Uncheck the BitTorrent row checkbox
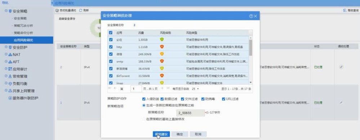Screen dimensions: 360x140 [x=111, y=76]
